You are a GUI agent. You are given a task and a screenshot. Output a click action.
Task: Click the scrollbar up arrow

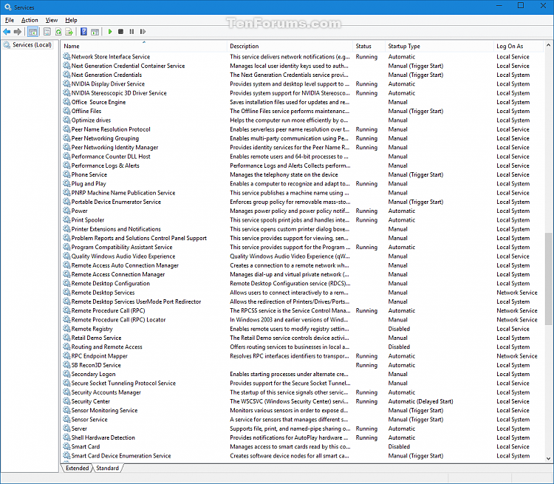pyautogui.click(x=548, y=45)
